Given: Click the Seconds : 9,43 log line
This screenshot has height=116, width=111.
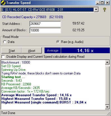Looking at the screenshot, I should [11, 81].
